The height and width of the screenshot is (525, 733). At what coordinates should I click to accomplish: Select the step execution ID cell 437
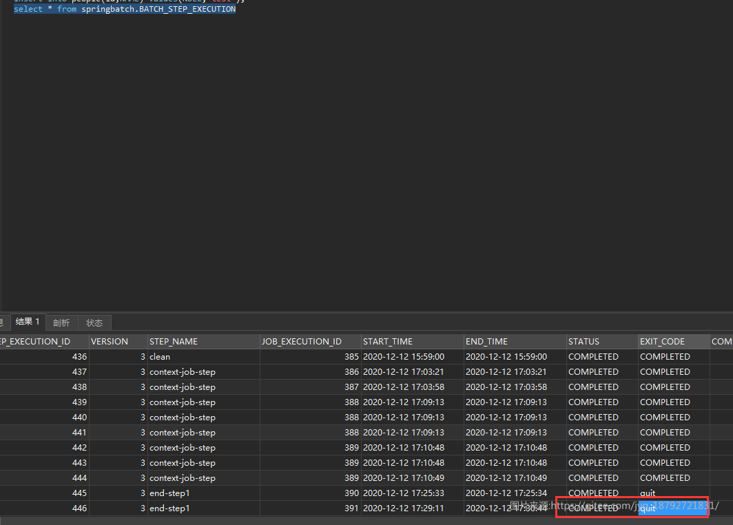coord(44,372)
